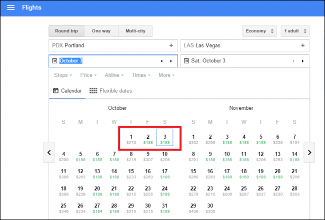Select October 4 priced $299
Screen dimensions: 325x220
(x=63, y=156)
